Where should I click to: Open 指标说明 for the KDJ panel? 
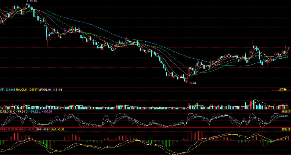pyautogui.click(x=286, y=111)
